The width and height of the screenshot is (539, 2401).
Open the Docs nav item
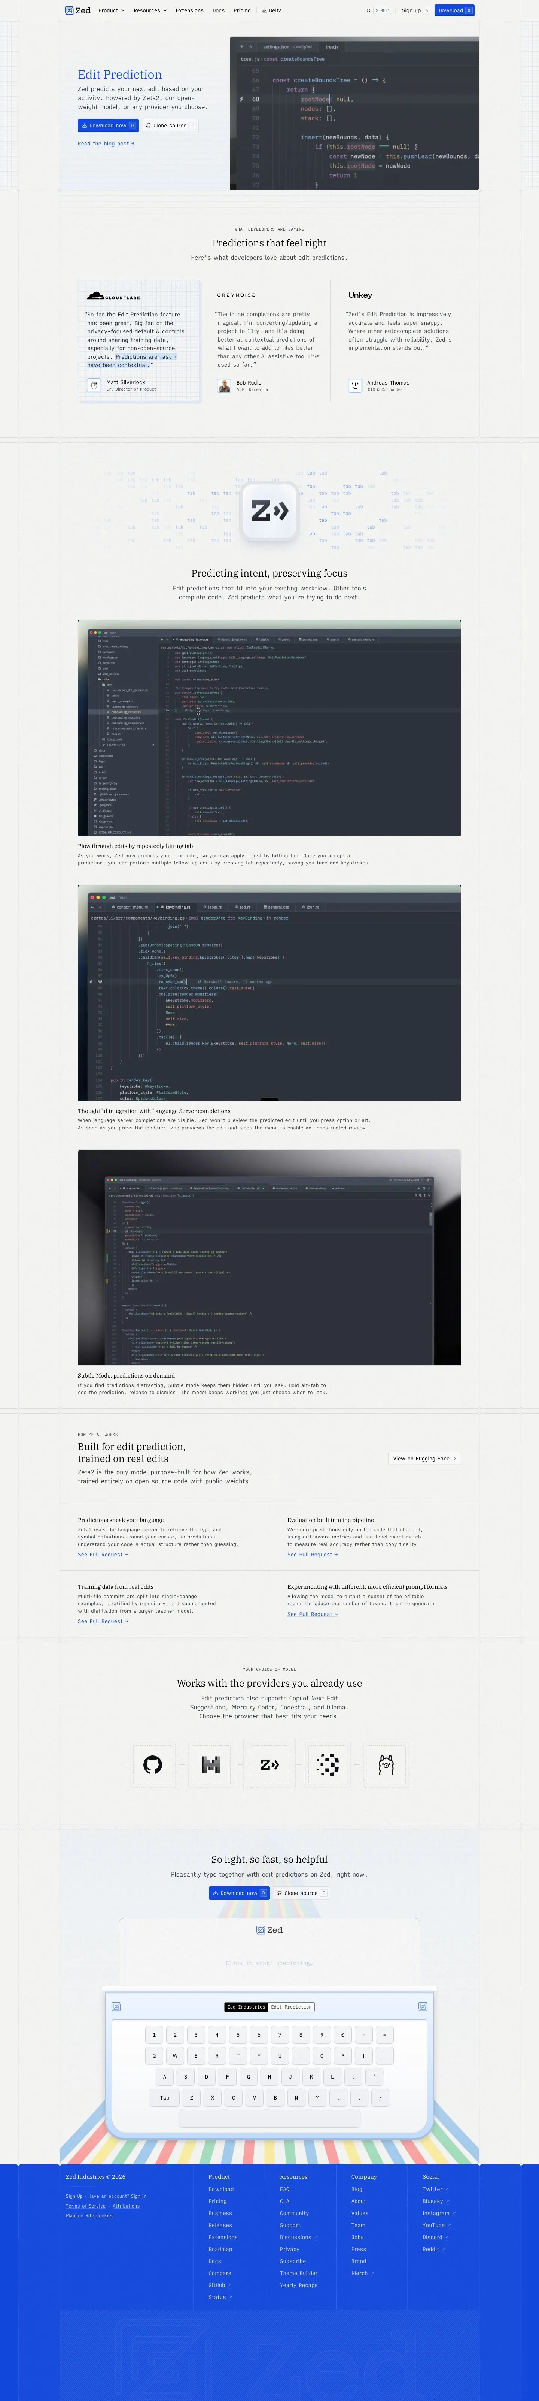pyautogui.click(x=219, y=10)
